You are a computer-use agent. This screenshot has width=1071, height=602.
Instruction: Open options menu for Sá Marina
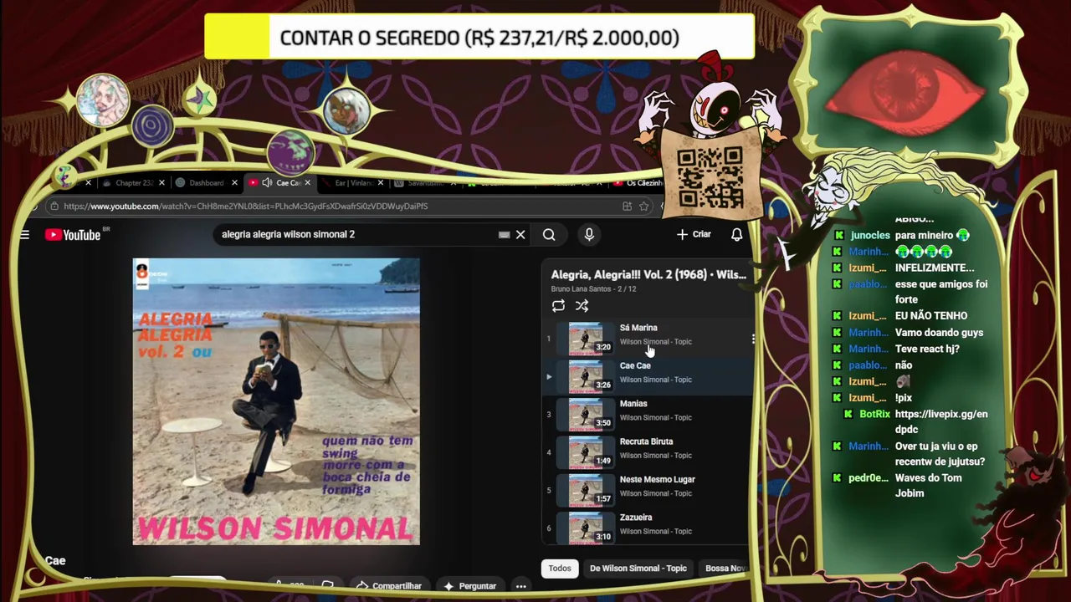[752, 339]
